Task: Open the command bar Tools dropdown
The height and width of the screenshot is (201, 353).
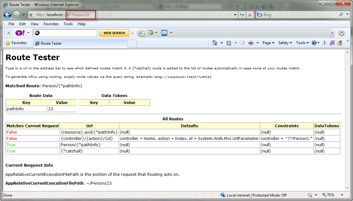Action: coord(302,43)
